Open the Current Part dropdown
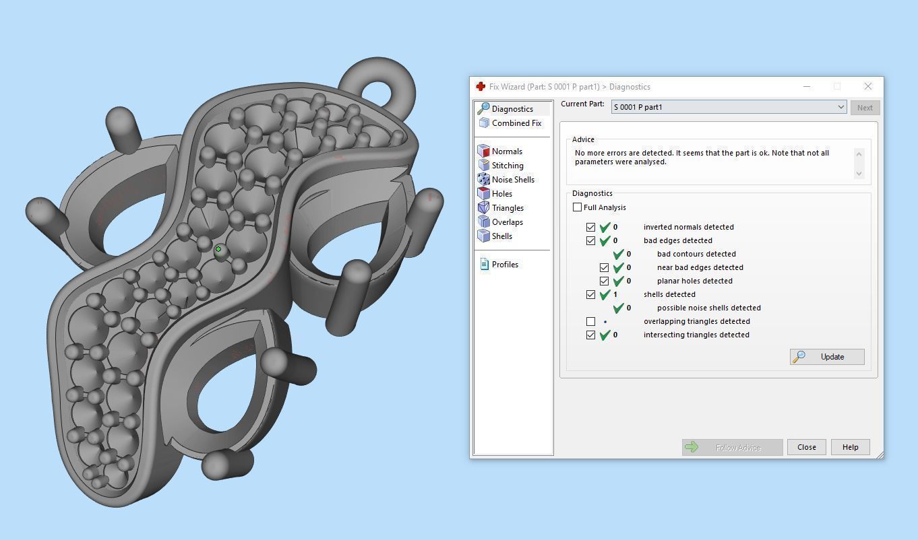Image resolution: width=918 pixels, height=540 pixels. tap(729, 107)
